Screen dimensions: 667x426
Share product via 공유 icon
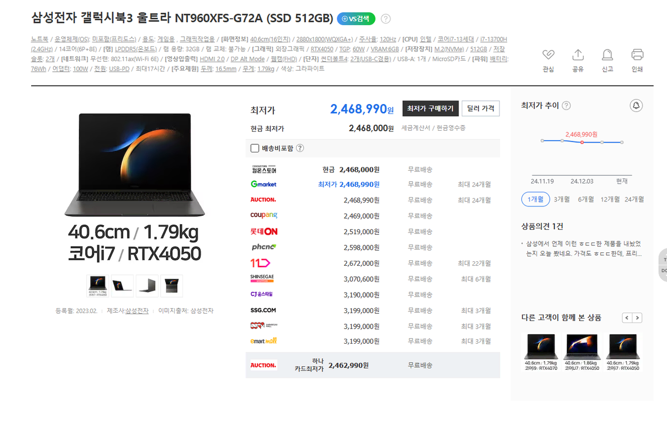577,55
